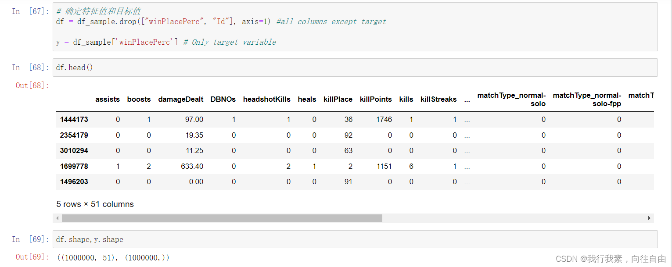Select row index 1496203
The image size is (672, 267).
coord(74,182)
